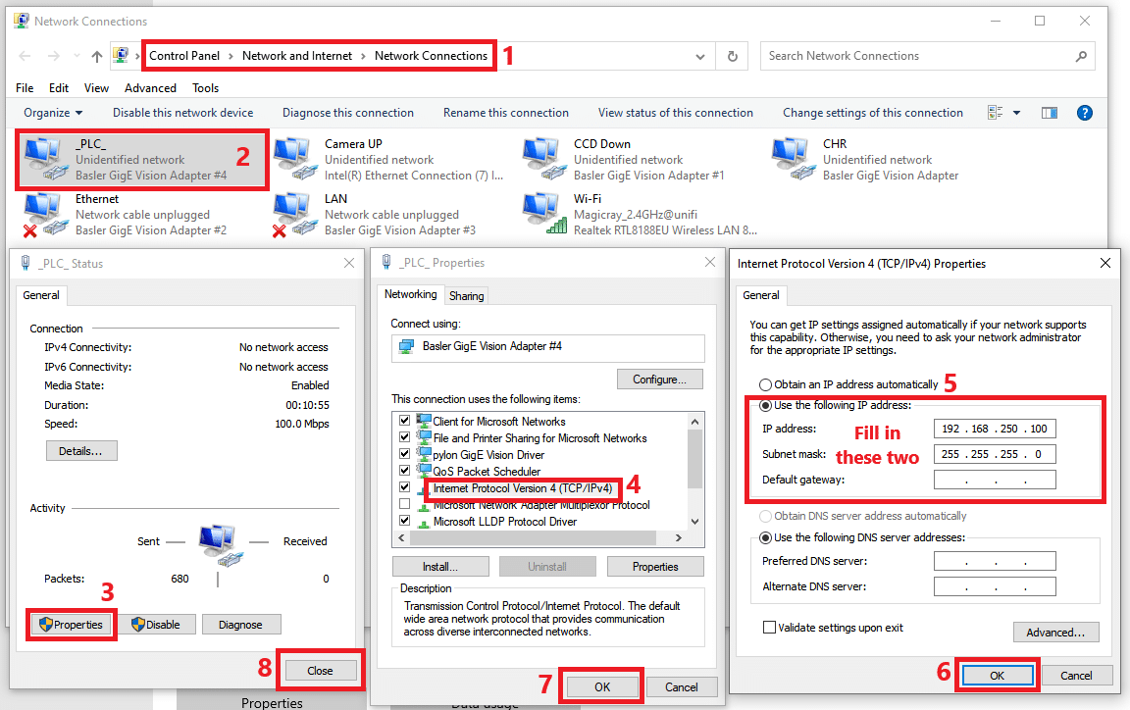Select the _PLC_ network adapter icon
The width and height of the screenshot is (1130, 710).
point(46,159)
